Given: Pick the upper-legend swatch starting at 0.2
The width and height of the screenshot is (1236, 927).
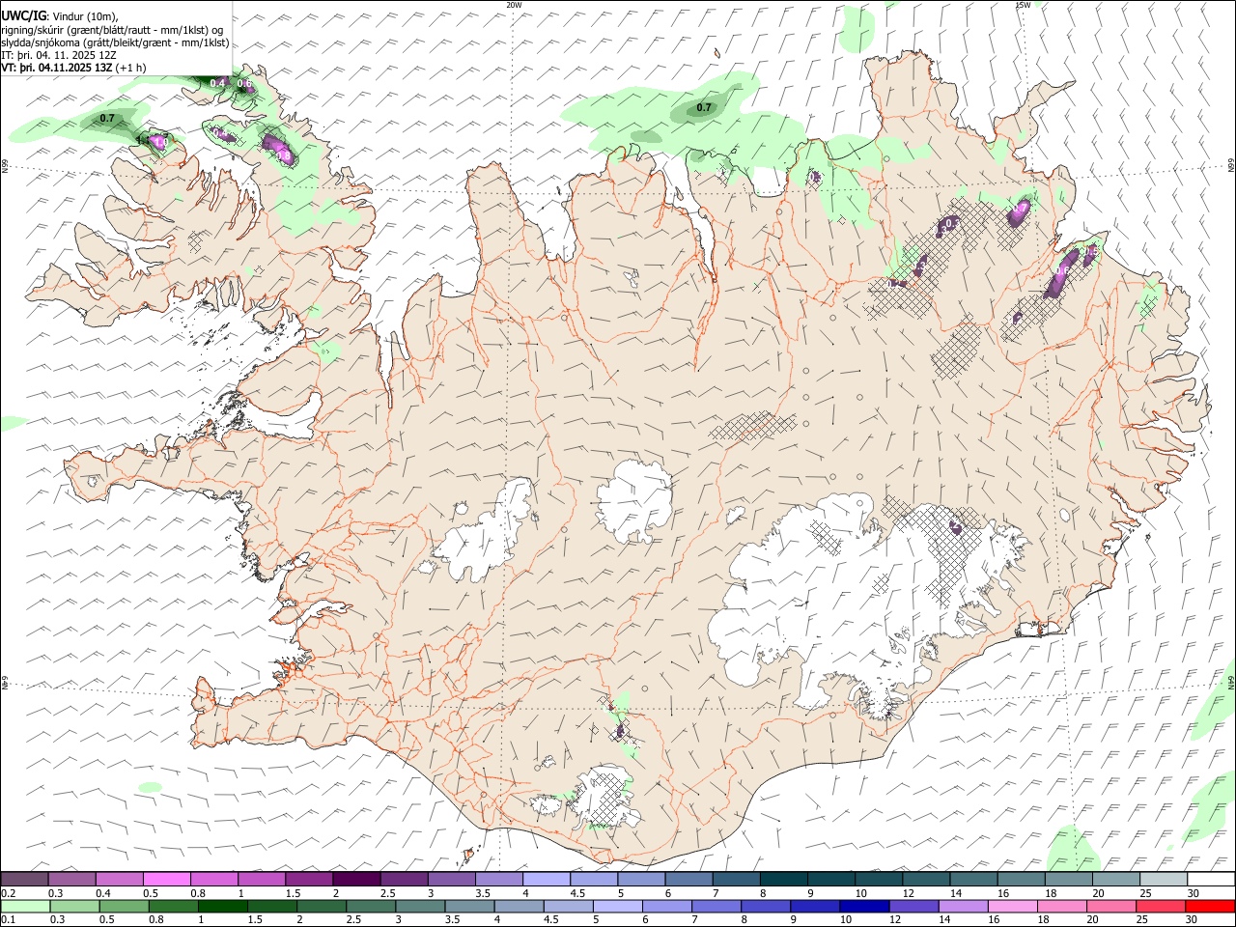Looking at the screenshot, I should 24,880.
